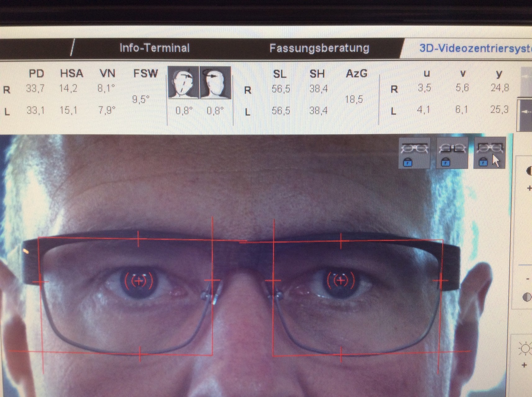Select left u value 4,1
Screen dimensions: 532x397
[x=424, y=110]
